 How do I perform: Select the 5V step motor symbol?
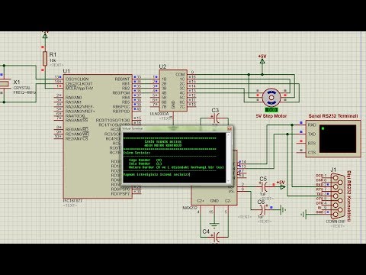(x=271, y=97)
